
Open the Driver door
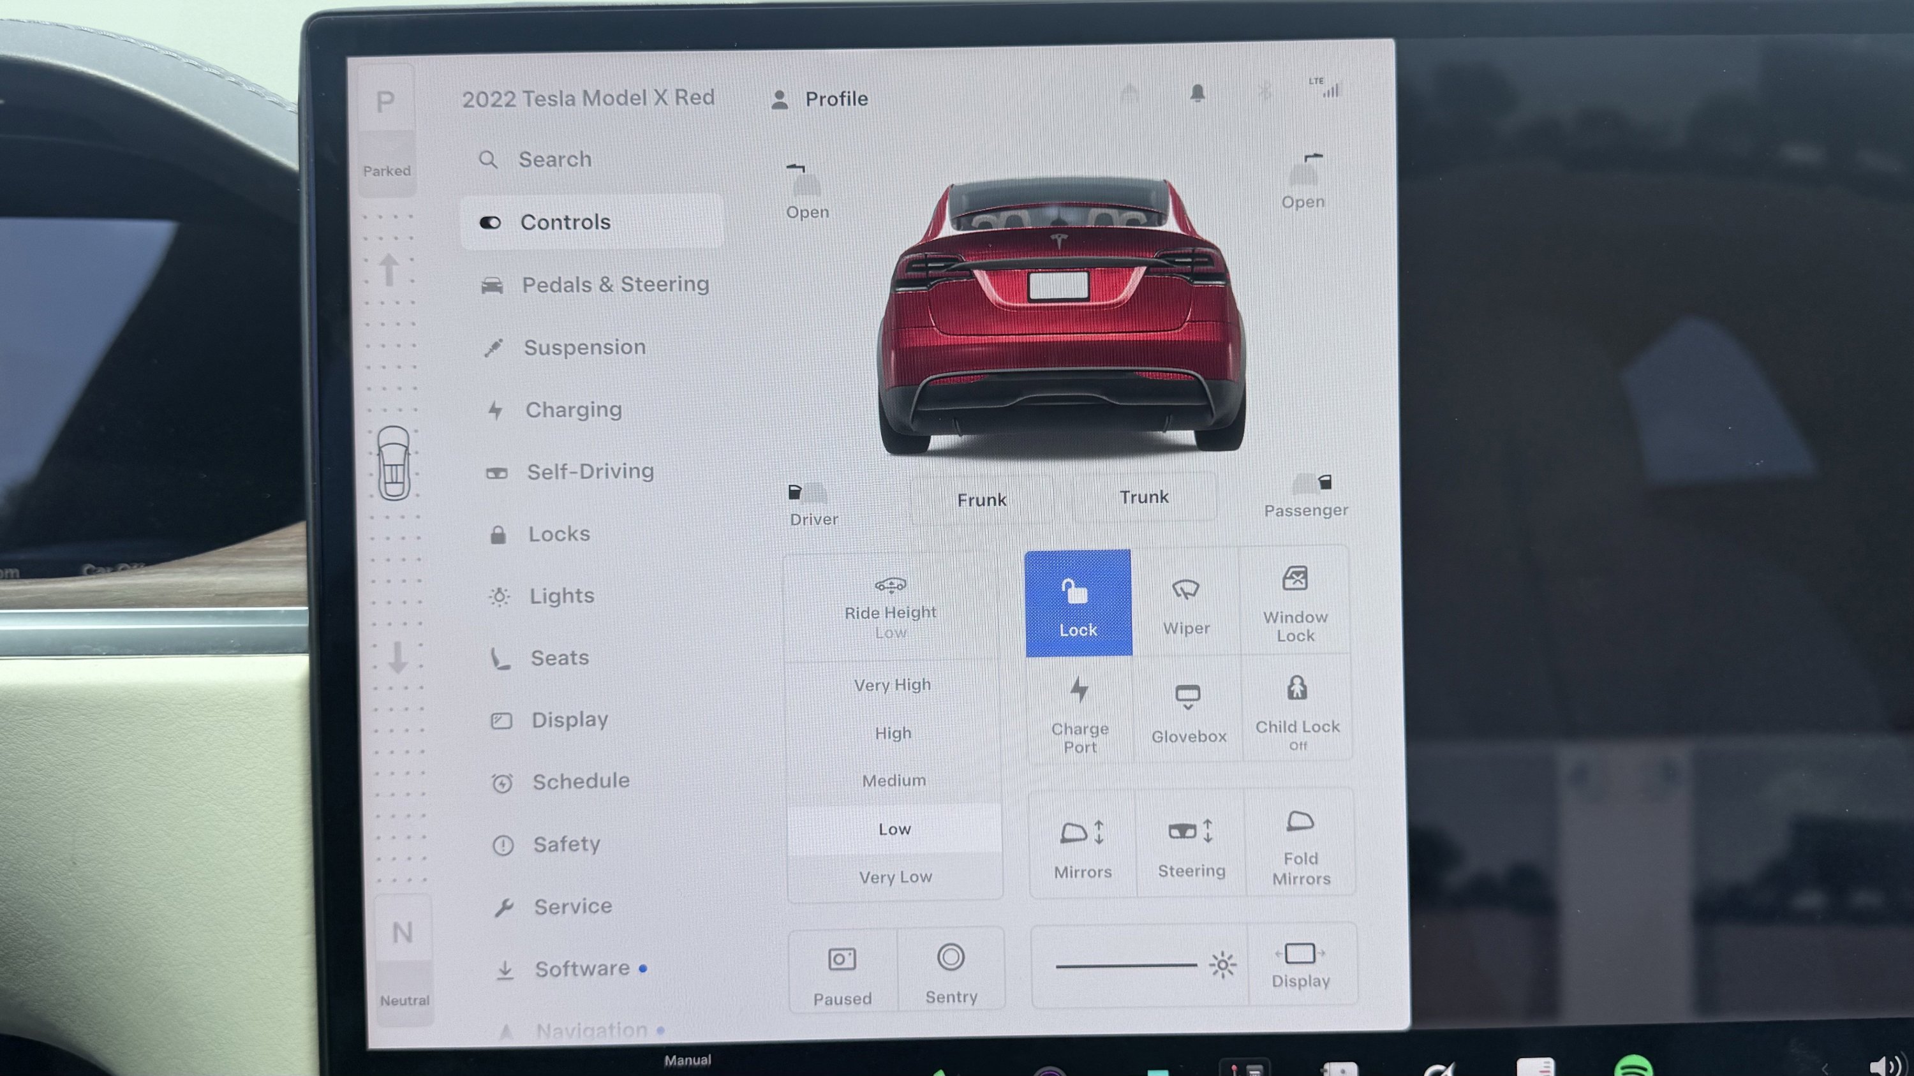tap(812, 505)
